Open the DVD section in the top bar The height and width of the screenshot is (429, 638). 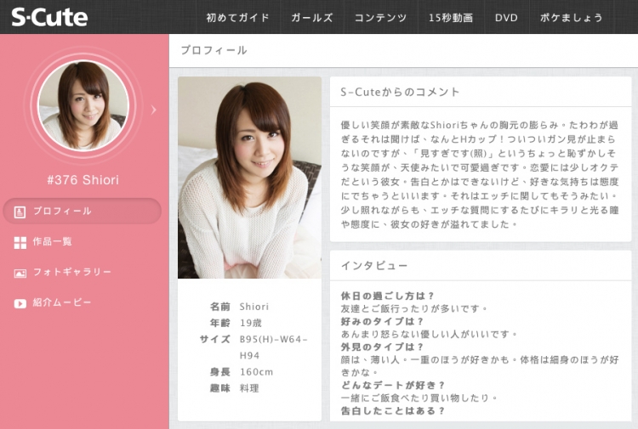(x=506, y=18)
